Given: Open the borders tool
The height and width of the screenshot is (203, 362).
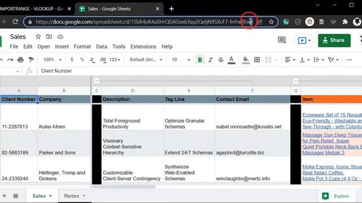Looking at the screenshot, I should (257, 60).
